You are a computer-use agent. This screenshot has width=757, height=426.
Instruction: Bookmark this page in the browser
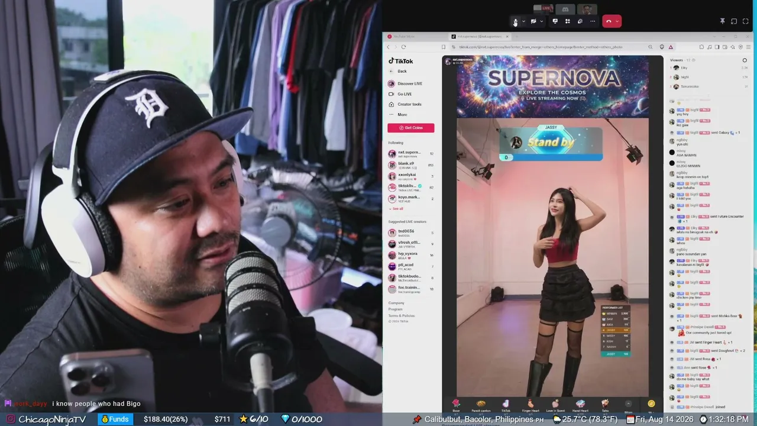tap(444, 47)
